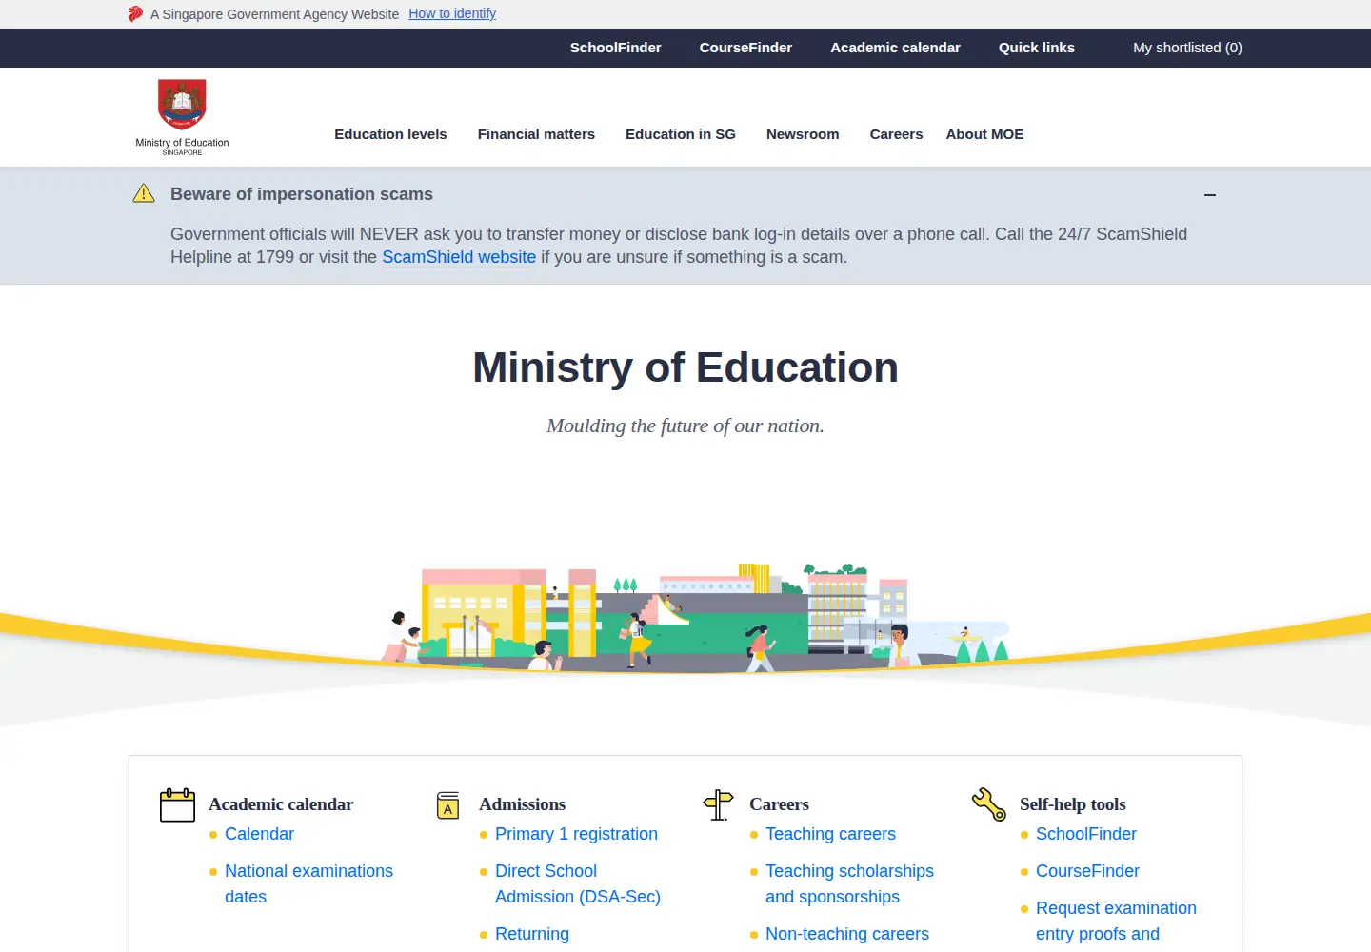The width and height of the screenshot is (1371, 952).
Task: Open National examinations dates link
Action: click(x=308, y=883)
